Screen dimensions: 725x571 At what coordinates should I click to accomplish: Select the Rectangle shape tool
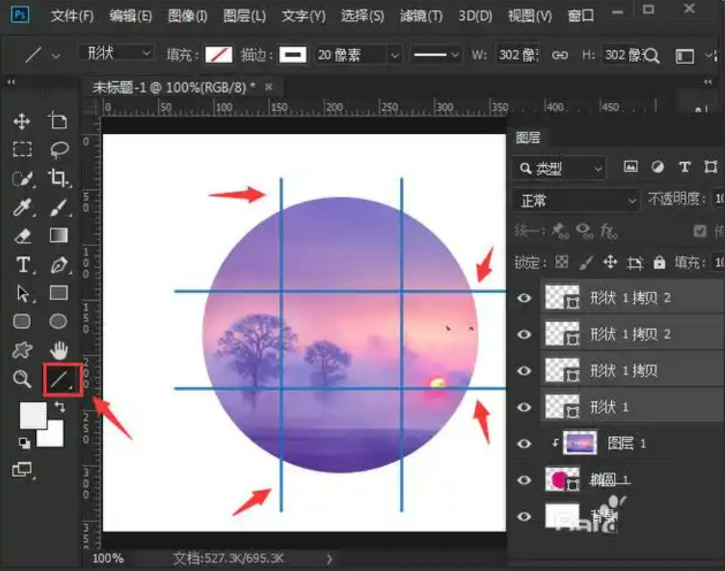click(59, 293)
